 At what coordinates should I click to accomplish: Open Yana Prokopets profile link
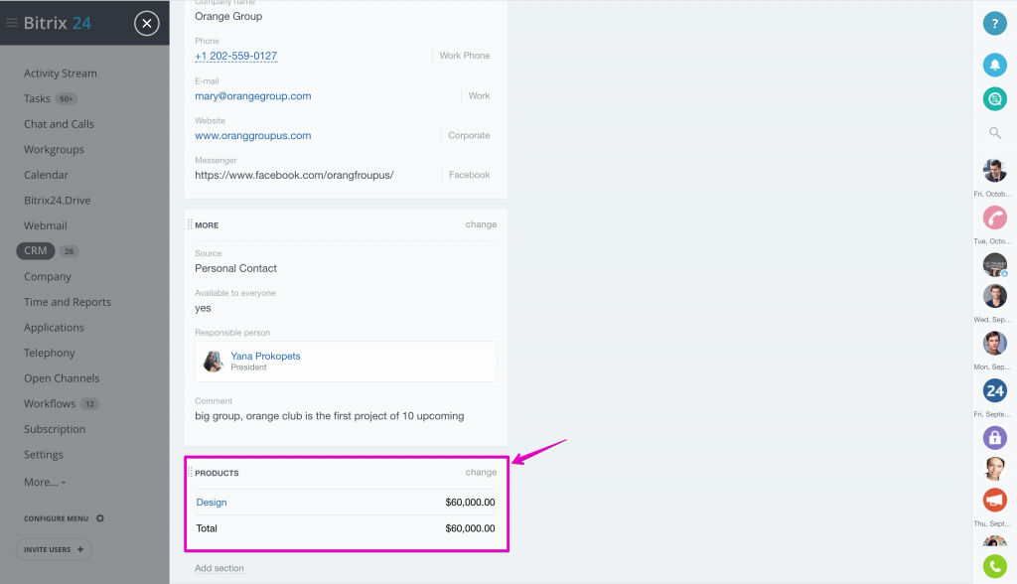(x=265, y=356)
